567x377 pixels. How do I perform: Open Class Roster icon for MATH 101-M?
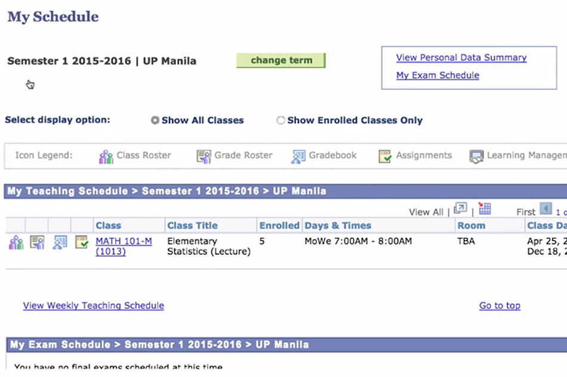pos(16,242)
